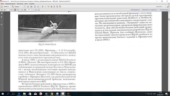Click the Открыть (Open) folder button
The height and width of the screenshot is (96, 170).
pyautogui.click(x=5, y=6)
